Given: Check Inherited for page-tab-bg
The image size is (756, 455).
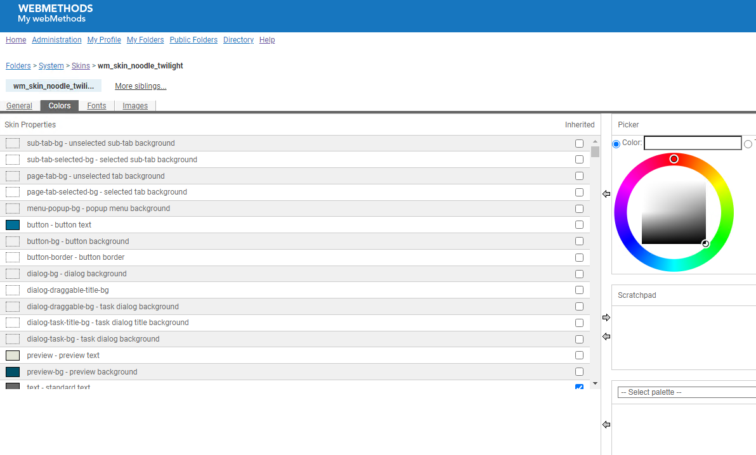Looking at the screenshot, I should tap(579, 176).
